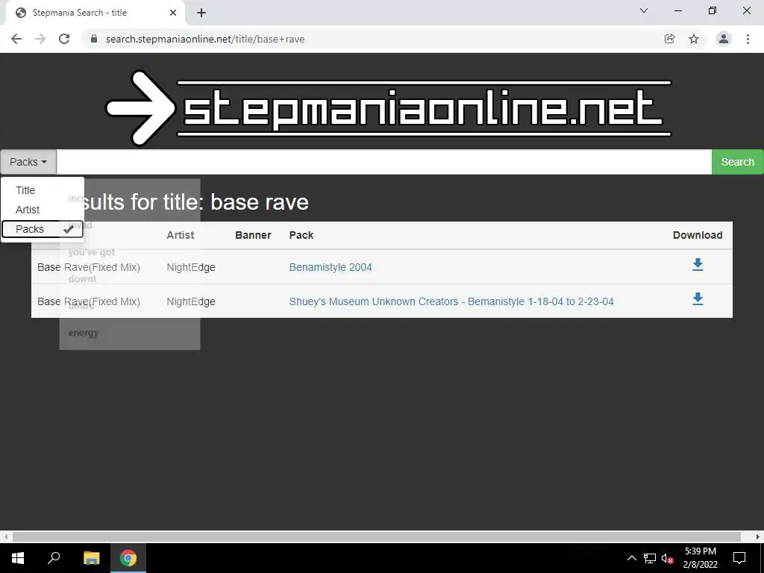Go forward in browser history
764x573 pixels.
click(x=40, y=39)
